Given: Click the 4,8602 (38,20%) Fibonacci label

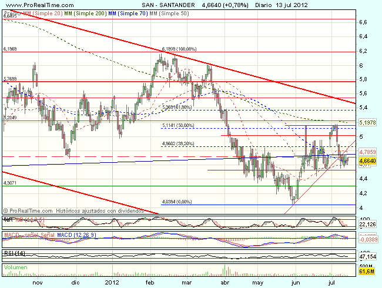Looking at the screenshot, I should (x=178, y=143).
